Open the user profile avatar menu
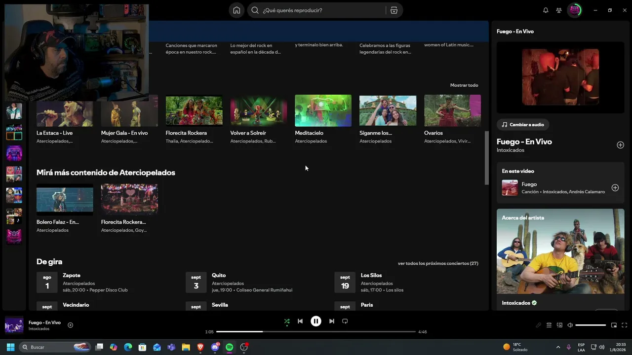The height and width of the screenshot is (355, 632). click(574, 10)
